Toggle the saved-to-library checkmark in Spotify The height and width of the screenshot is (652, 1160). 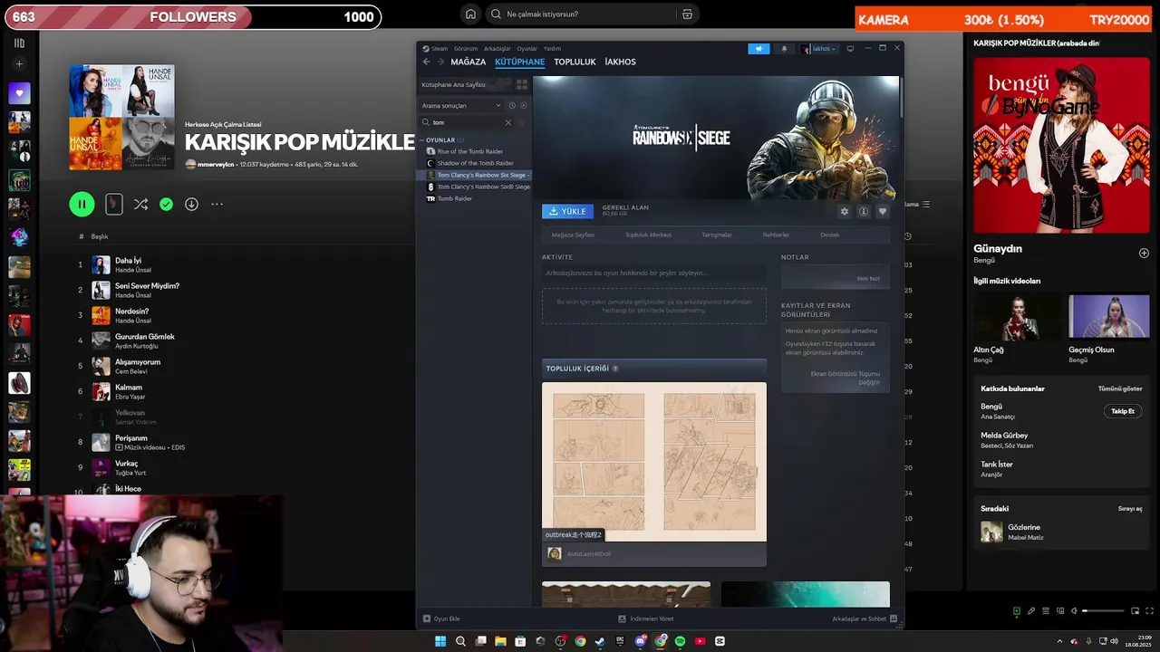[166, 205]
